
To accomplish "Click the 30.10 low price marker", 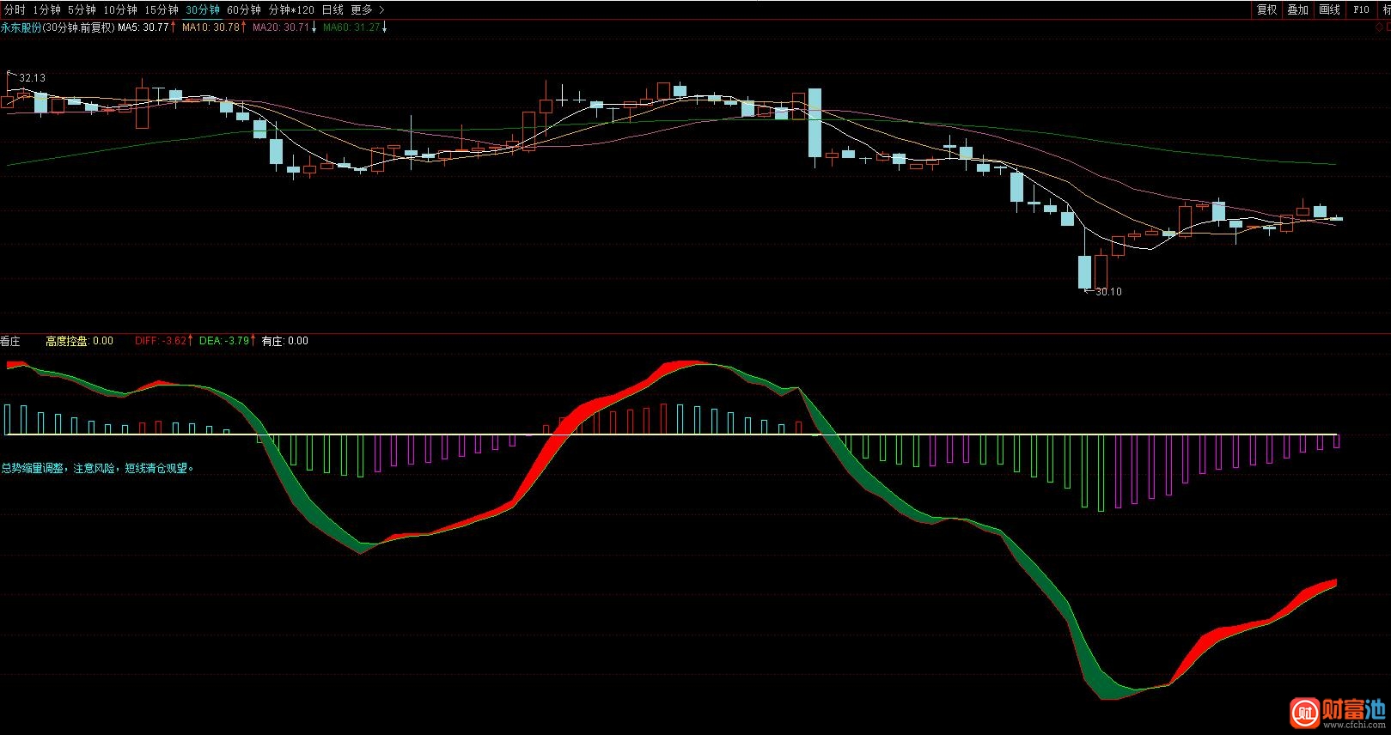I will coord(1108,292).
